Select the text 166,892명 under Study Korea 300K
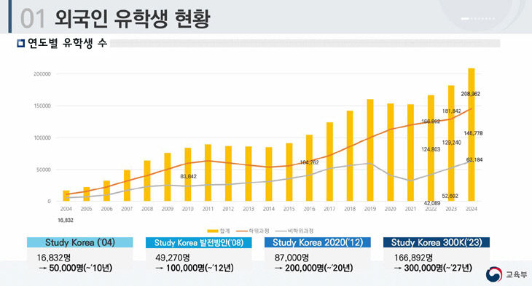 point(414,258)
